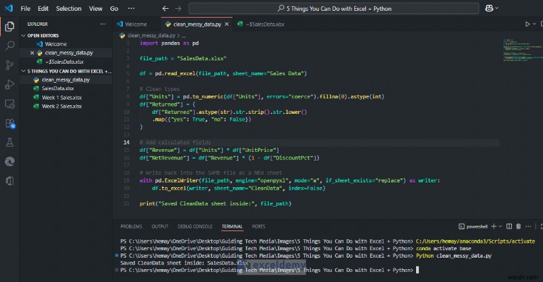This screenshot has width=543, height=282.
Task: Open the Edit menu
Action: (x=43, y=9)
